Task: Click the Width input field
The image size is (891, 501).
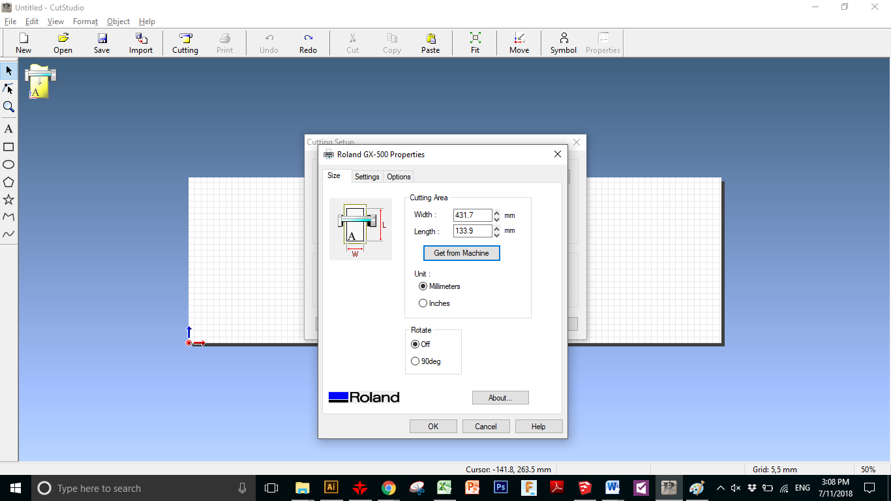Action: (x=473, y=215)
